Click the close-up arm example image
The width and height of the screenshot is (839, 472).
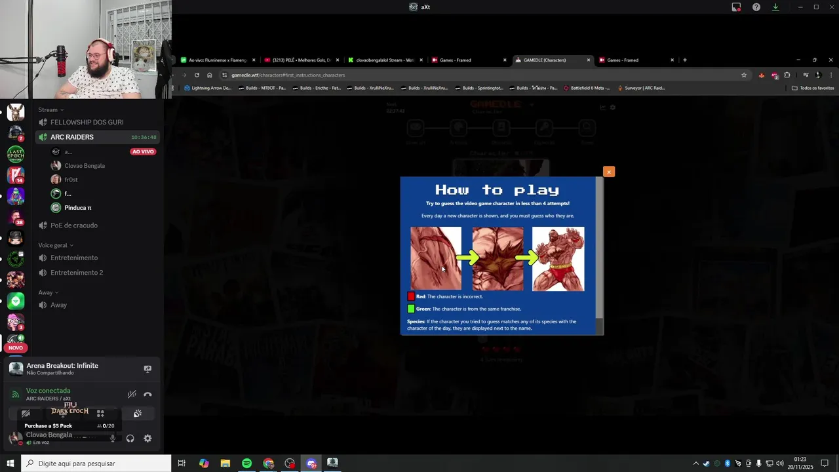pyautogui.click(x=436, y=258)
